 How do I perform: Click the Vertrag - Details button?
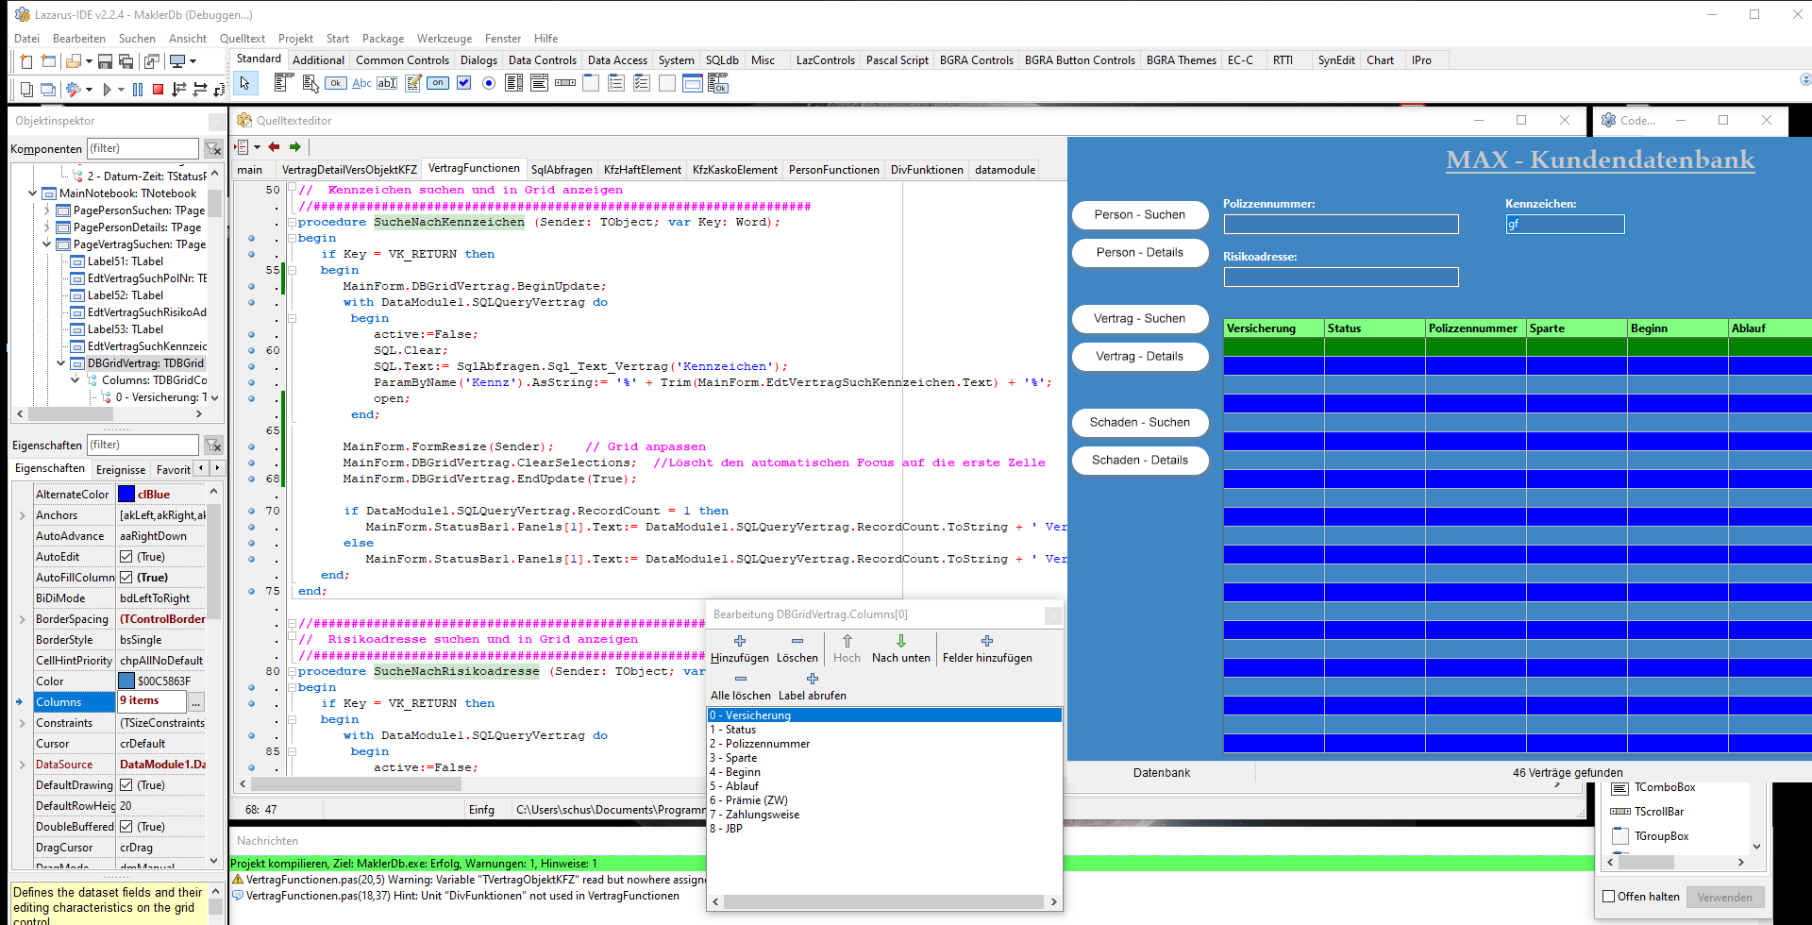(x=1139, y=357)
